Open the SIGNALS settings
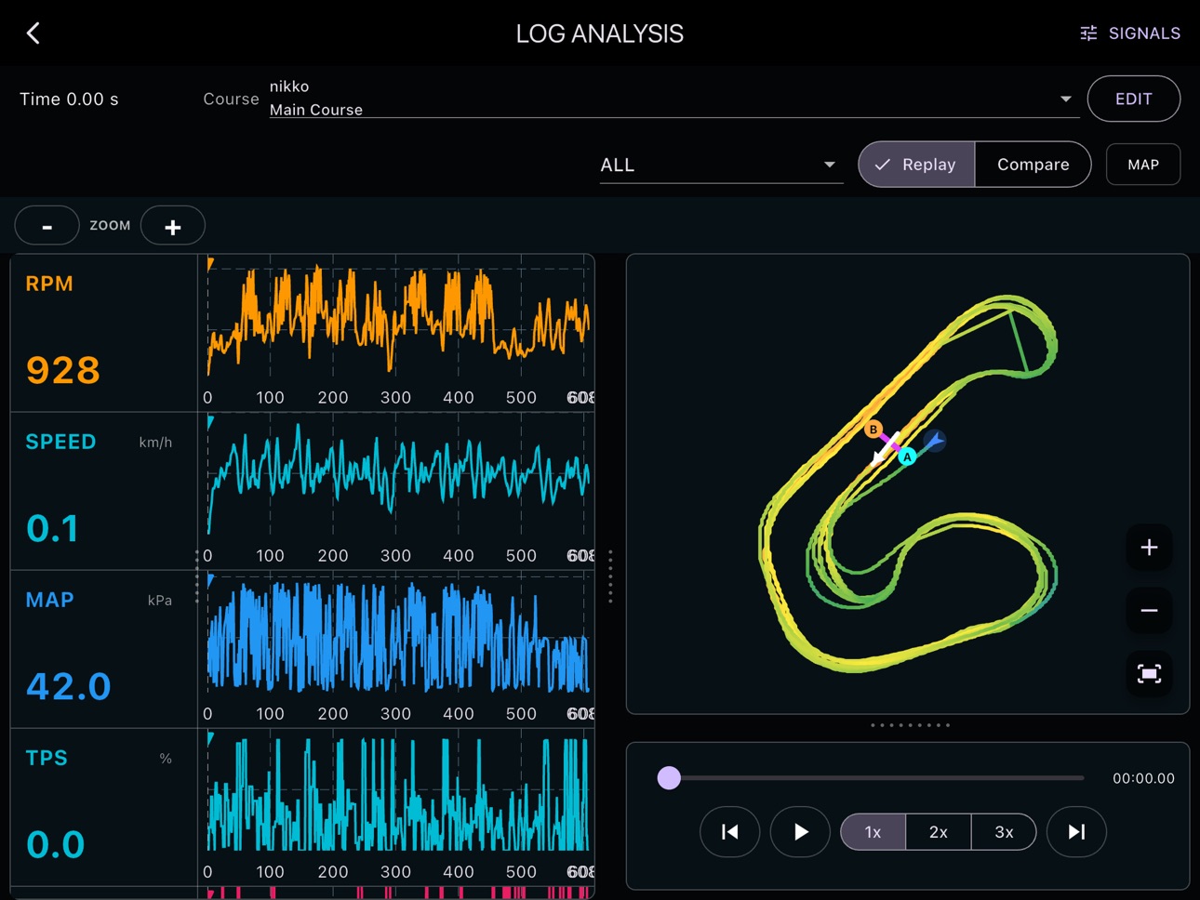Viewport: 1200px width, 900px height. tap(1130, 33)
